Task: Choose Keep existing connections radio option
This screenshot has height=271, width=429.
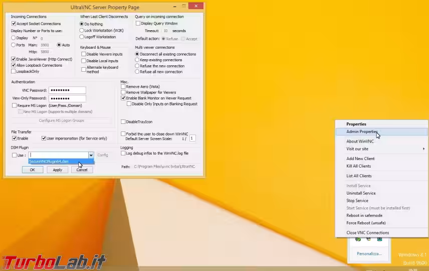Action: click(x=137, y=60)
